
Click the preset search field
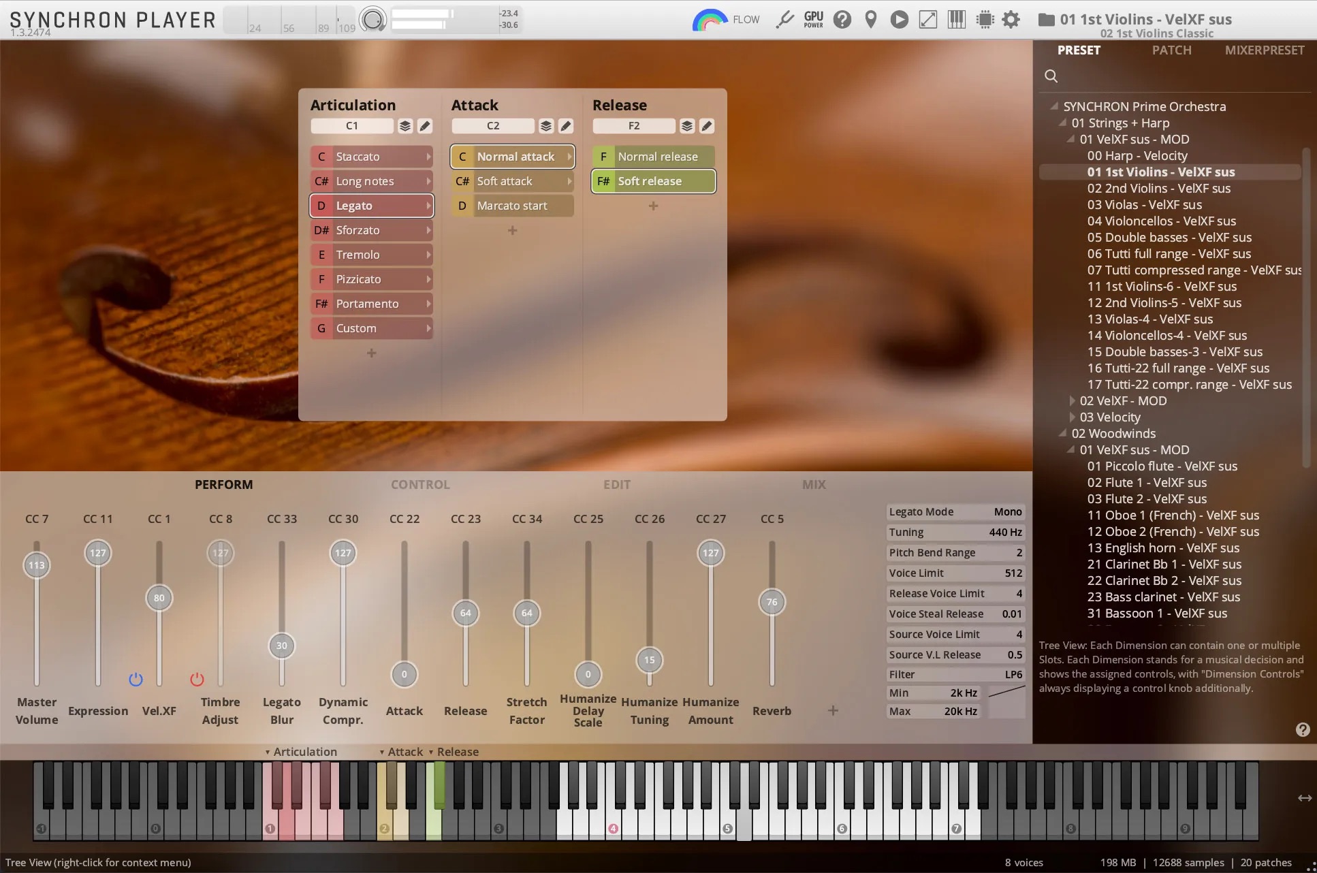[x=1051, y=76]
